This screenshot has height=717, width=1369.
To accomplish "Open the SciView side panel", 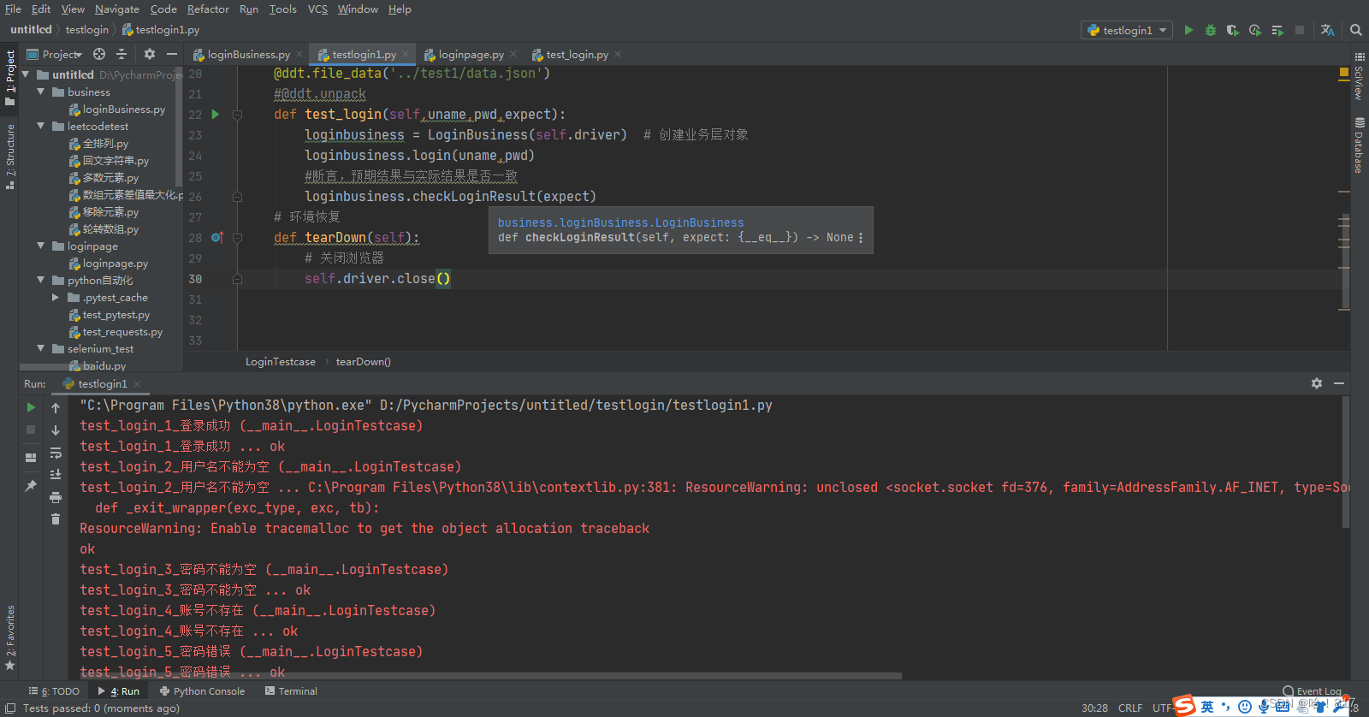I will [1359, 75].
